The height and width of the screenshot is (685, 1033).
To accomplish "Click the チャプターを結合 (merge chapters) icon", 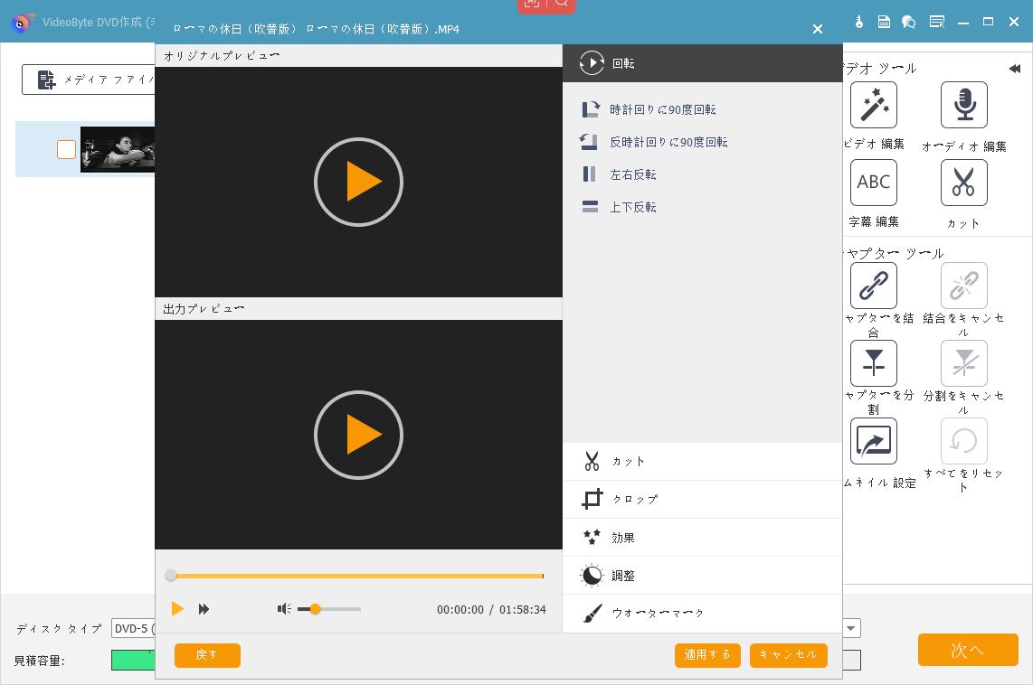I will (x=874, y=286).
